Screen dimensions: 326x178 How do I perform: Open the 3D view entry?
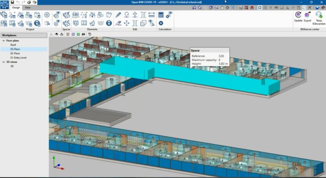pyautogui.click(x=12, y=66)
